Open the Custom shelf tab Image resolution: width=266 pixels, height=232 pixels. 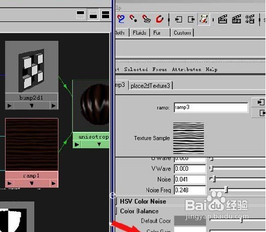pyautogui.click(x=182, y=33)
